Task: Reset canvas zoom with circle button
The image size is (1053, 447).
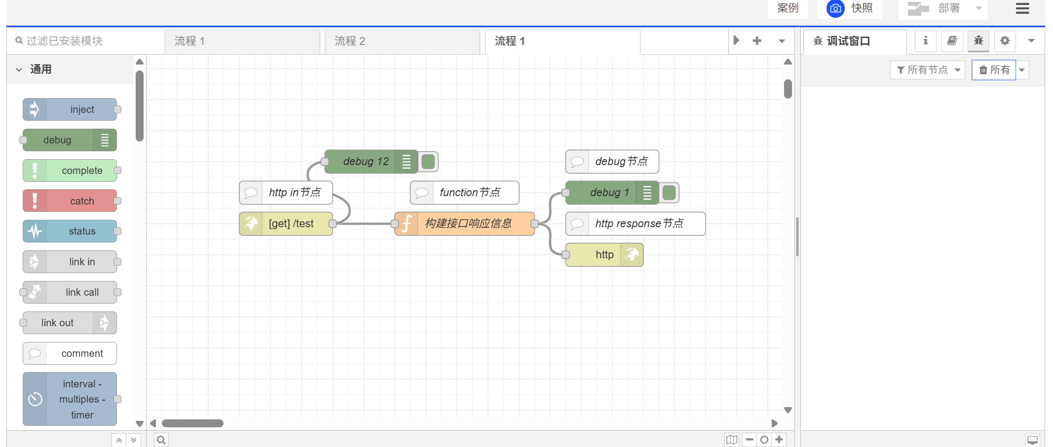Action: (764, 440)
